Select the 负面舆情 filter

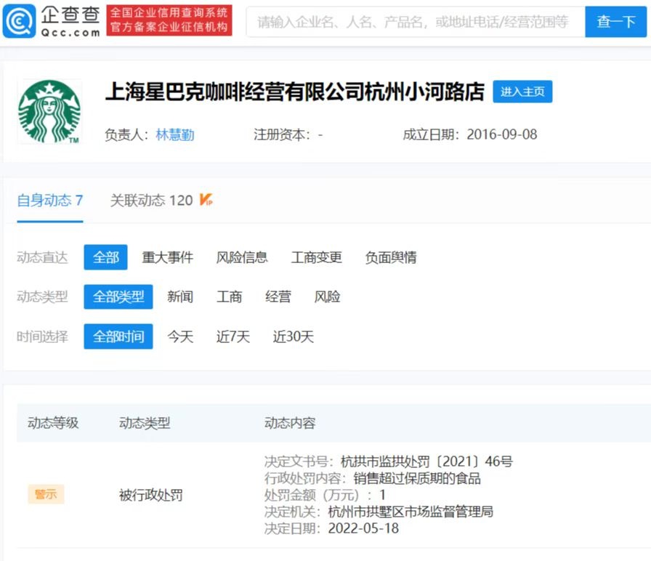point(391,257)
